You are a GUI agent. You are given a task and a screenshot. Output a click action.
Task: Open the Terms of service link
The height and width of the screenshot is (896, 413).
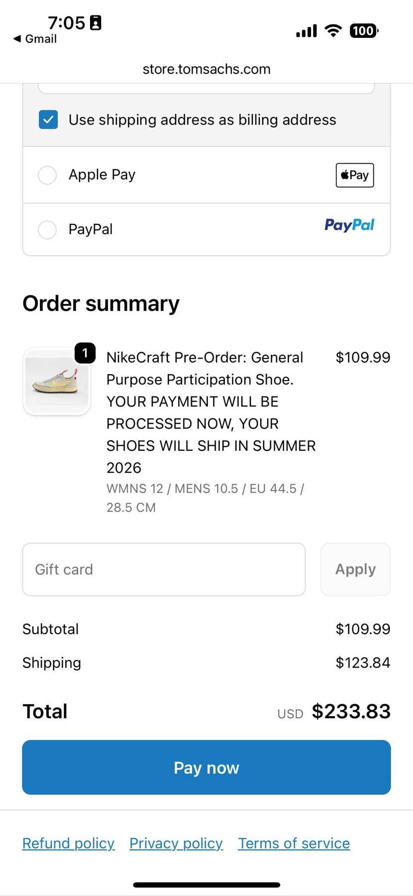[x=294, y=843]
